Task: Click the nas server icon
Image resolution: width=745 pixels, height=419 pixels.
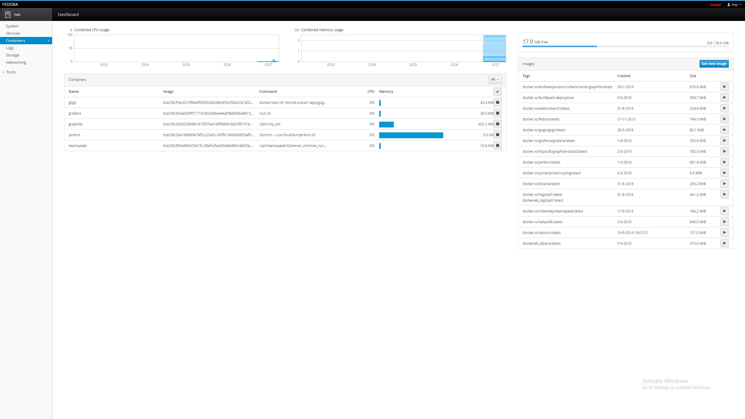Action: (x=8, y=14)
